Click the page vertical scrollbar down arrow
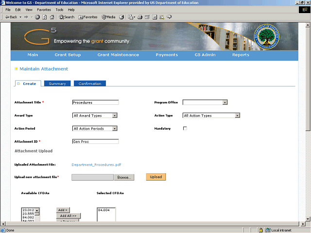This screenshot has width=311, height=233. tap(308, 219)
